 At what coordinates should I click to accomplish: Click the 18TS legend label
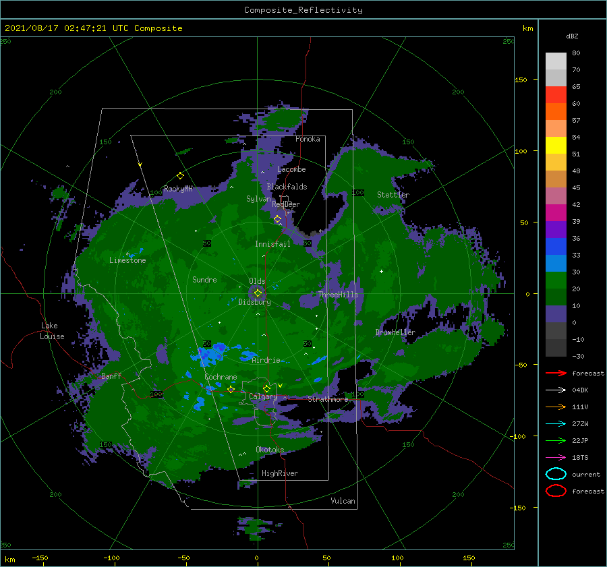coord(580,458)
